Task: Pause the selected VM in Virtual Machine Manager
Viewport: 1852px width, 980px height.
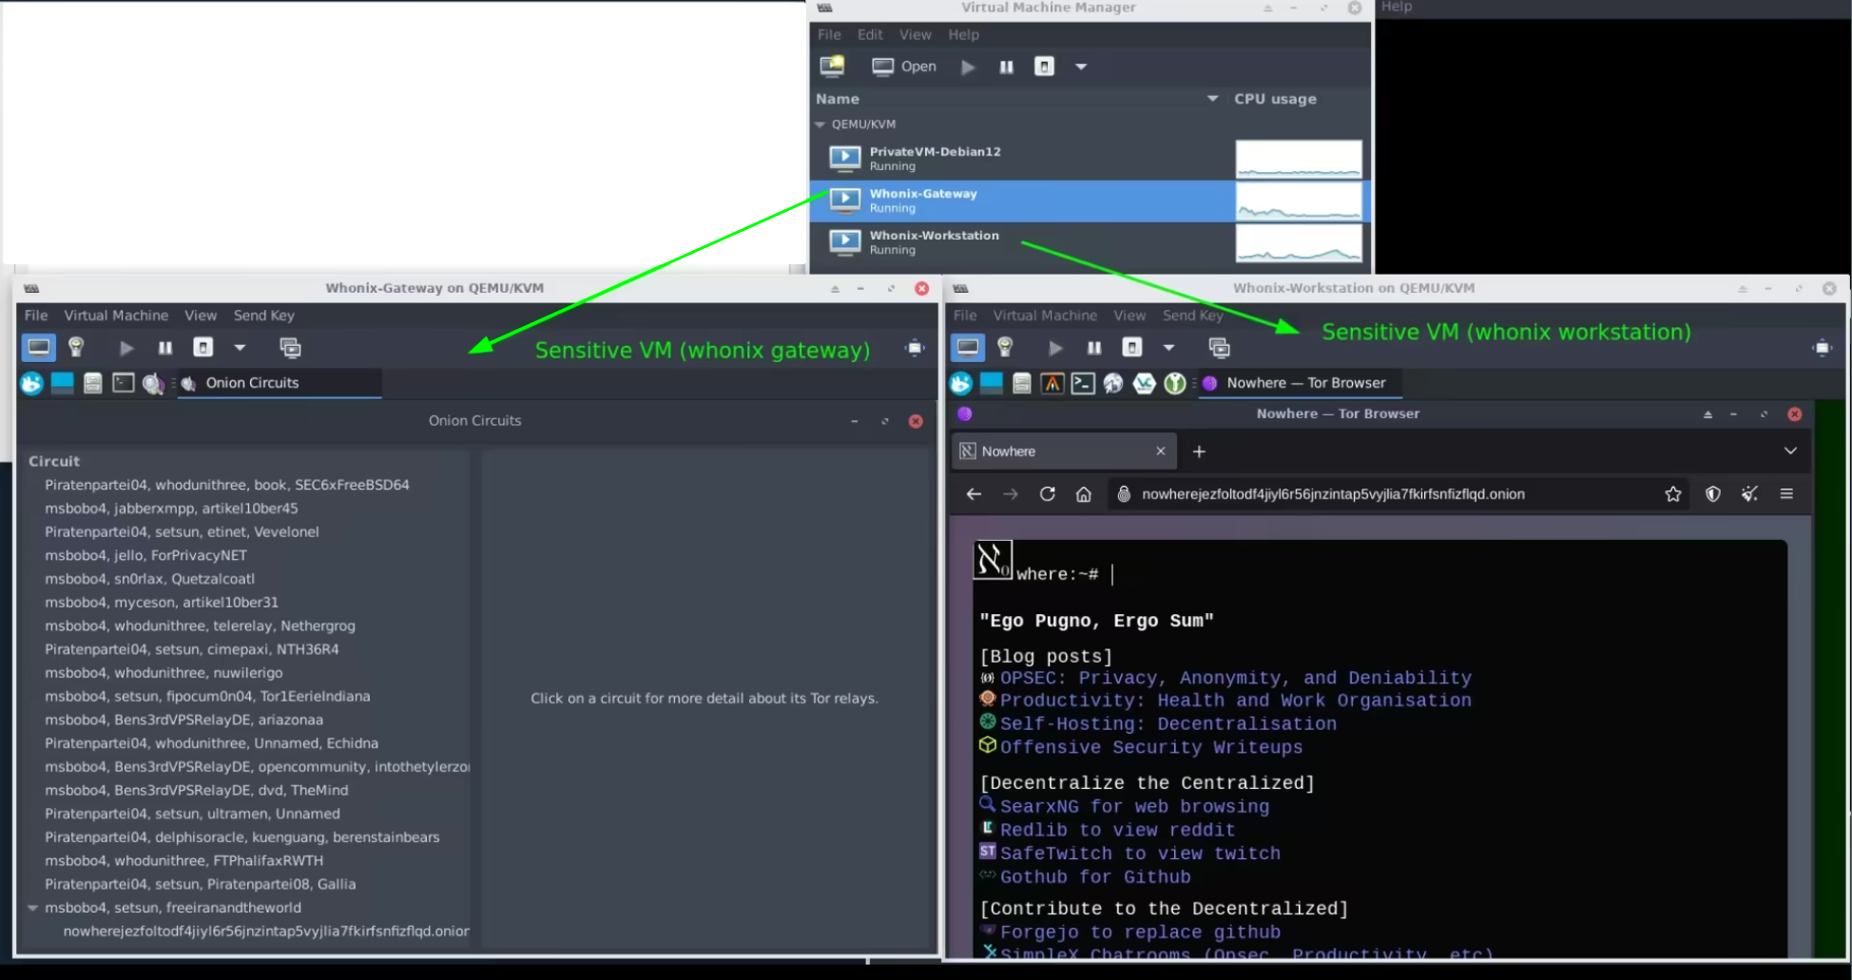Action: coord(1006,67)
